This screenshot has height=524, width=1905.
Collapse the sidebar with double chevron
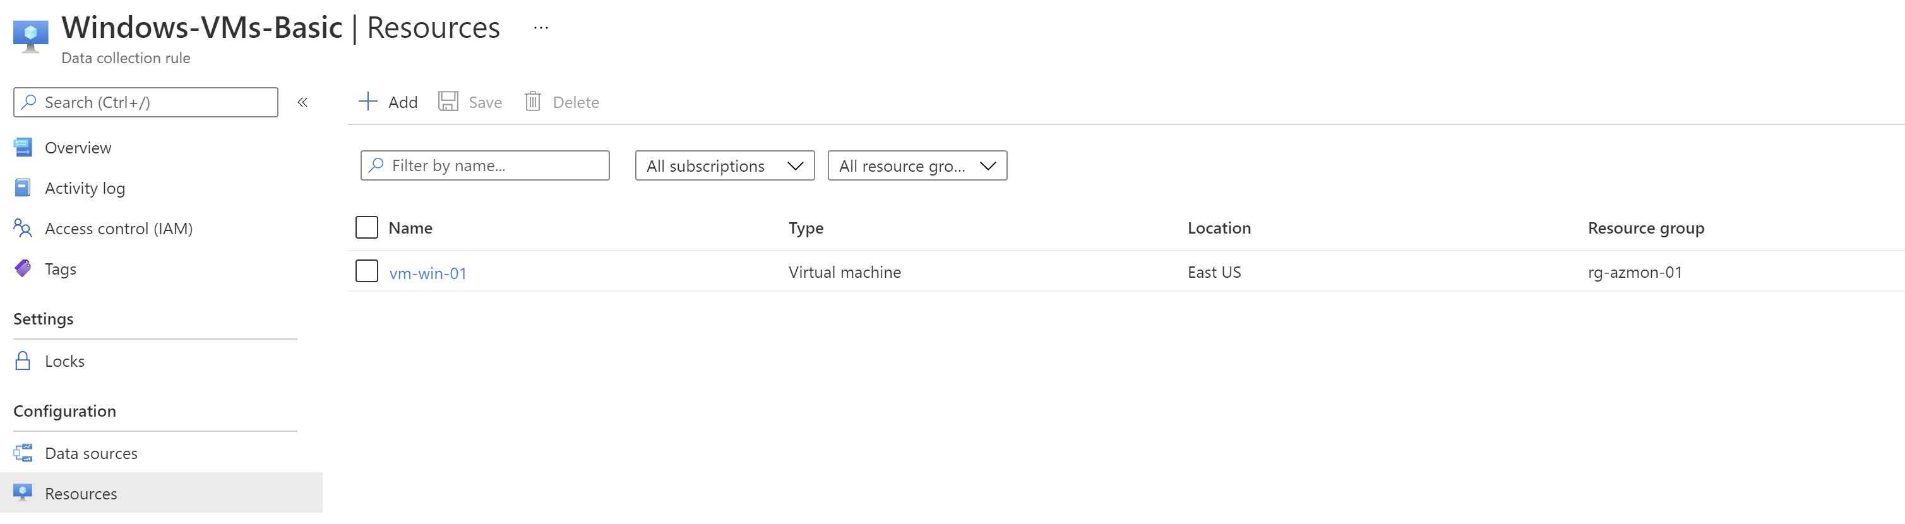(302, 102)
